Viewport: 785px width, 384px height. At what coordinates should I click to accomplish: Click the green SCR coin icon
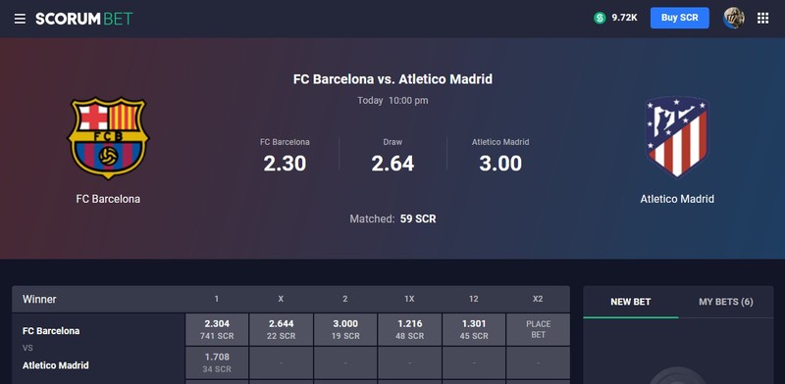600,18
